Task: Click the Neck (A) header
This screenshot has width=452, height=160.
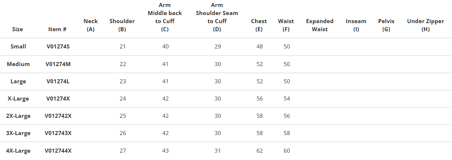Action: (x=91, y=25)
